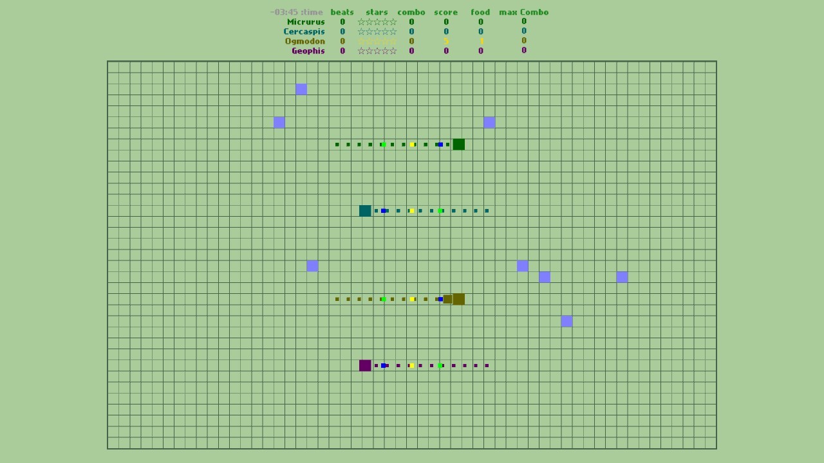Click the purple Geophis snake head
The height and width of the screenshot is (463, 824).
(365, 365)
